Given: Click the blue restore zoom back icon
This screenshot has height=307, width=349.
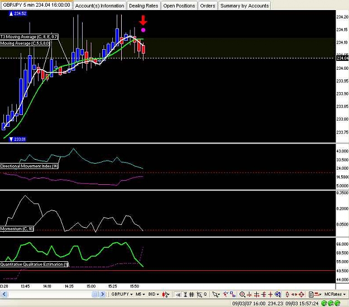Looking at the screenshot, I should click(x=278, y=295).
